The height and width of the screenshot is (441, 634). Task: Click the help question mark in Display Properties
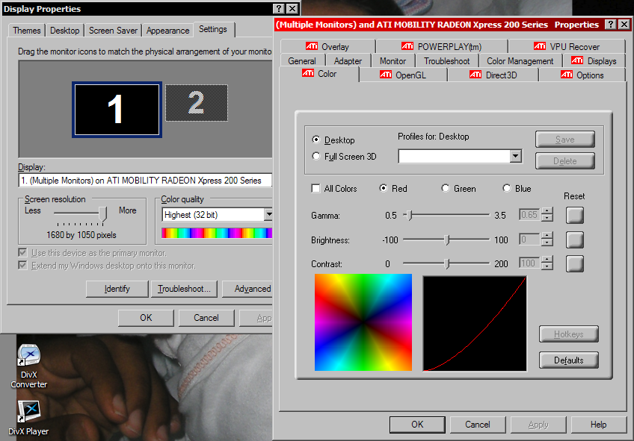pos(278,9)
